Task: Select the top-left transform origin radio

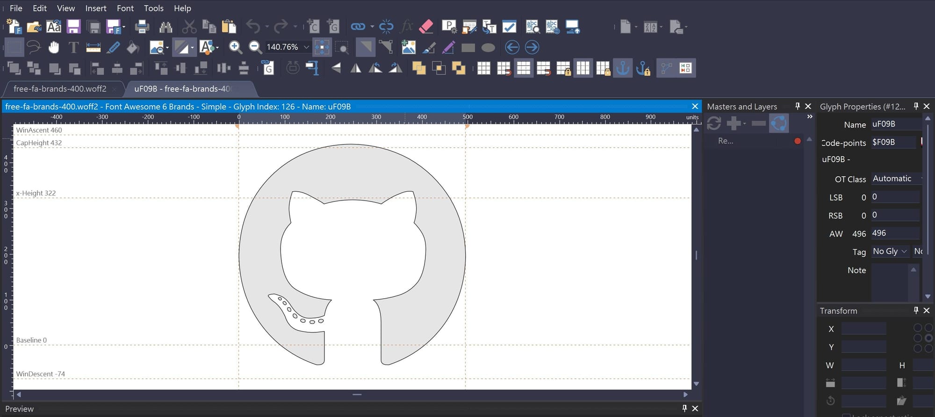Action: click(918, 328)
